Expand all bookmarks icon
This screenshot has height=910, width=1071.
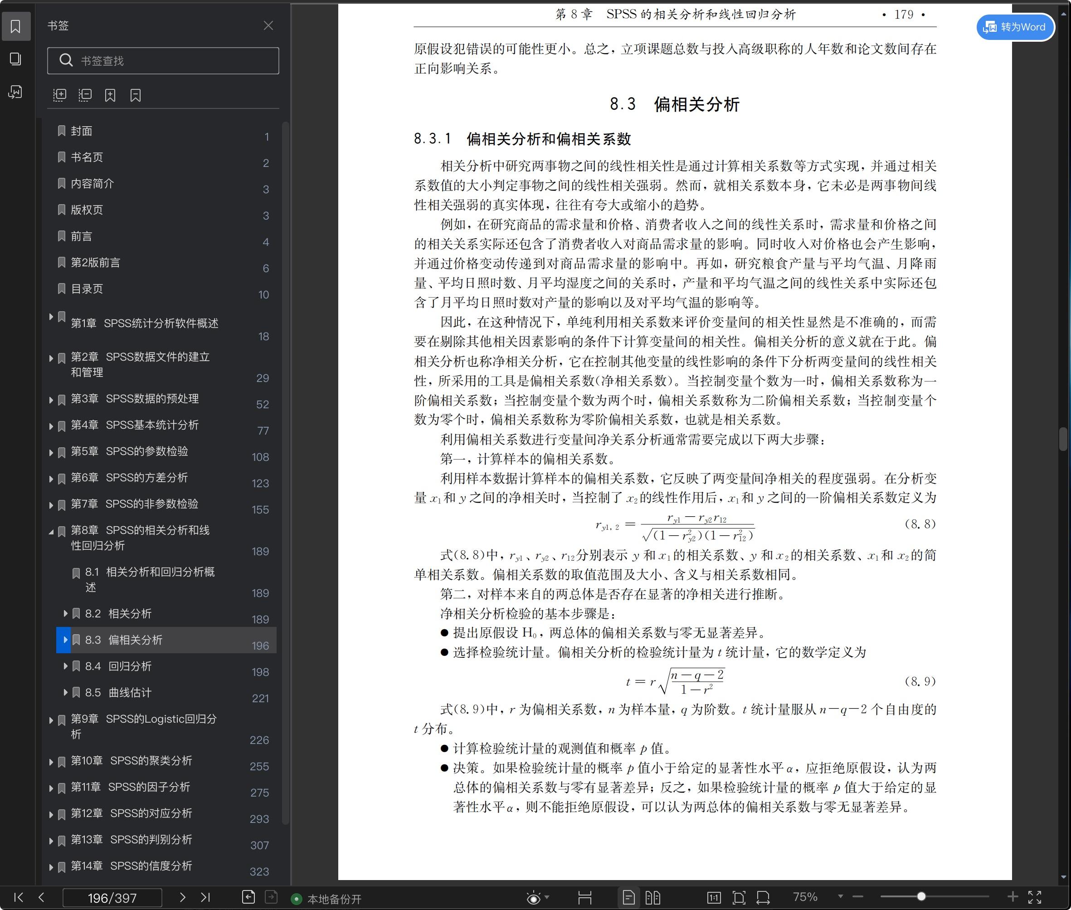click(x=60, y=95)
